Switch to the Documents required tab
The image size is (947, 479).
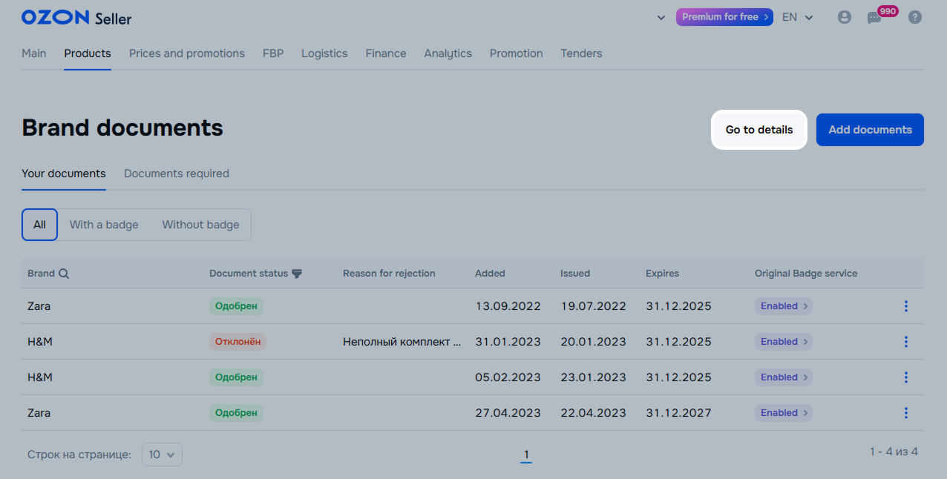pyautogui.click(x=177, y=174)
